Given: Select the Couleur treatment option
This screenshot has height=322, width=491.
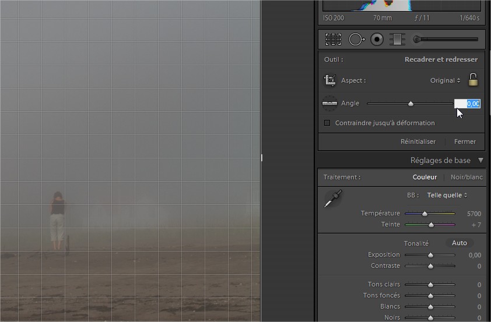Looking at the screenshot, I should (x=425, y=177).
